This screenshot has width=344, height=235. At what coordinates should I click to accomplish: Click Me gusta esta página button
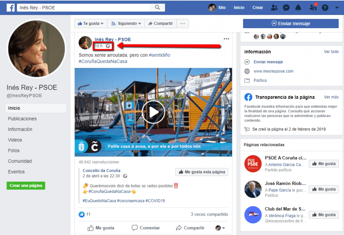click(x=202, y=172)
